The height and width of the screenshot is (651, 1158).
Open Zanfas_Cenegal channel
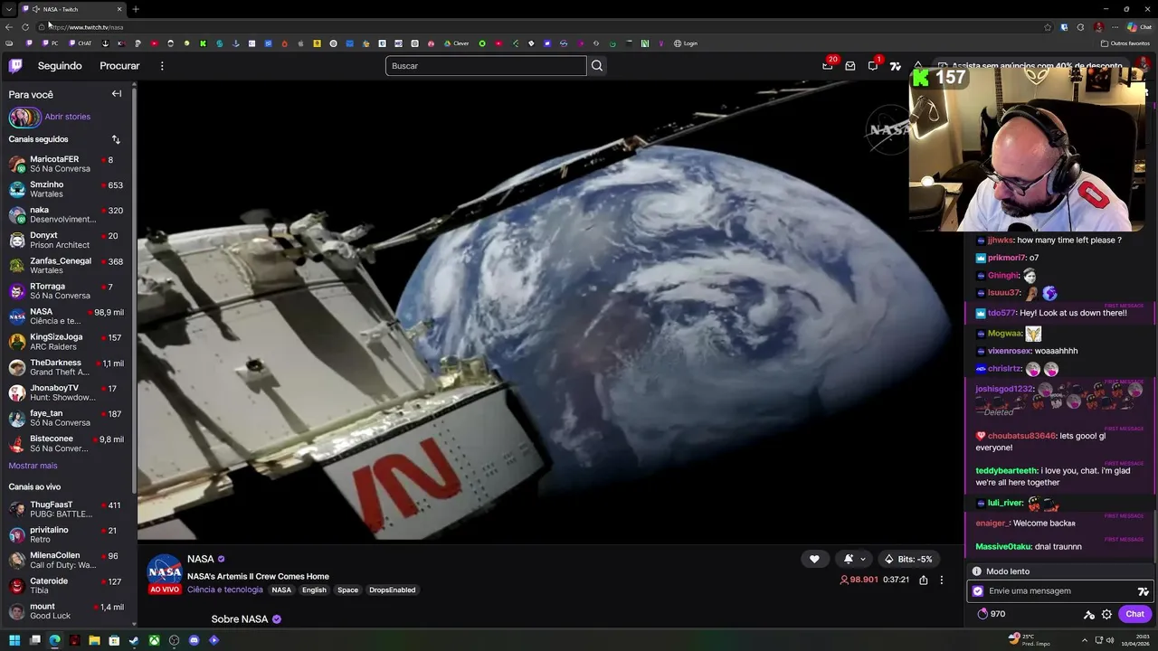[x=68, y=265]
